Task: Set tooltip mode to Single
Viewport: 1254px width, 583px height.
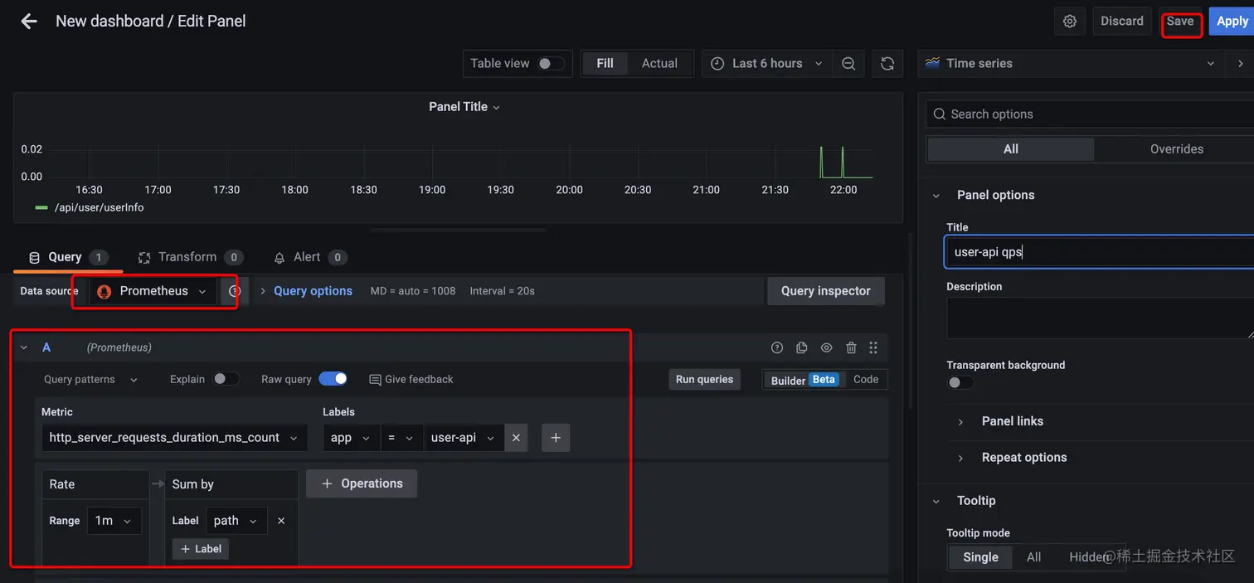Action: point(980,557)
